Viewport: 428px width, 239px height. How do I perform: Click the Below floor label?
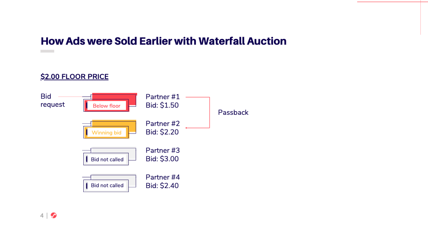(x=107, y=106)
